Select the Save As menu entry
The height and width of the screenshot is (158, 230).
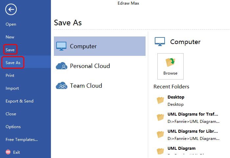[x=13, y=62]
